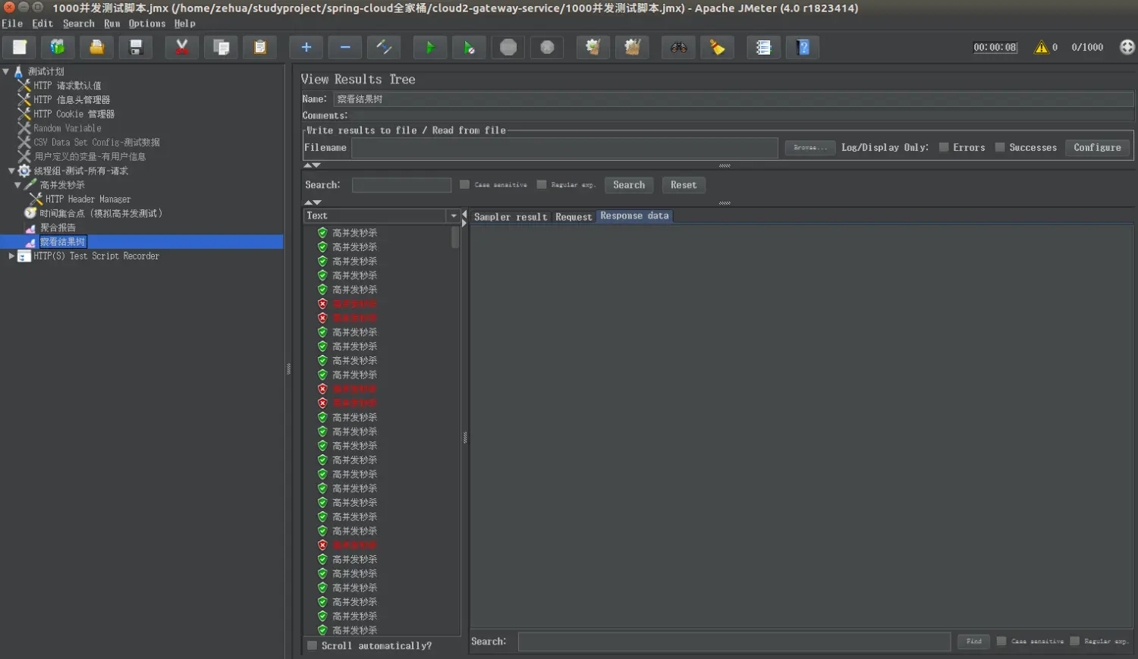
Task: Save the test plan with the disk icon
Action: coord(136,47)
